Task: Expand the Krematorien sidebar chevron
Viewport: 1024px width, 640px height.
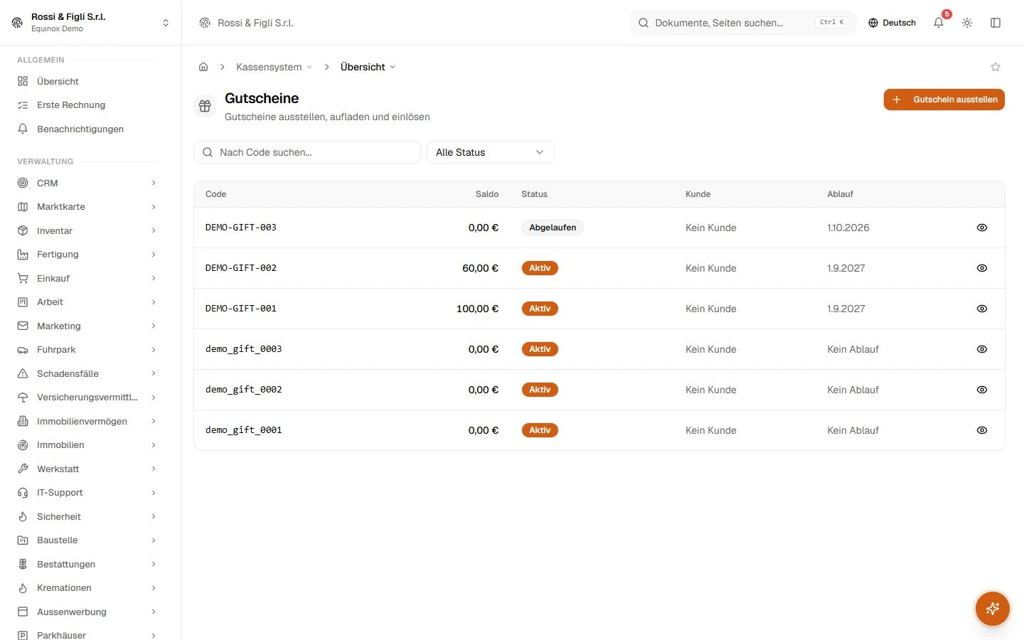Action: 154,588
